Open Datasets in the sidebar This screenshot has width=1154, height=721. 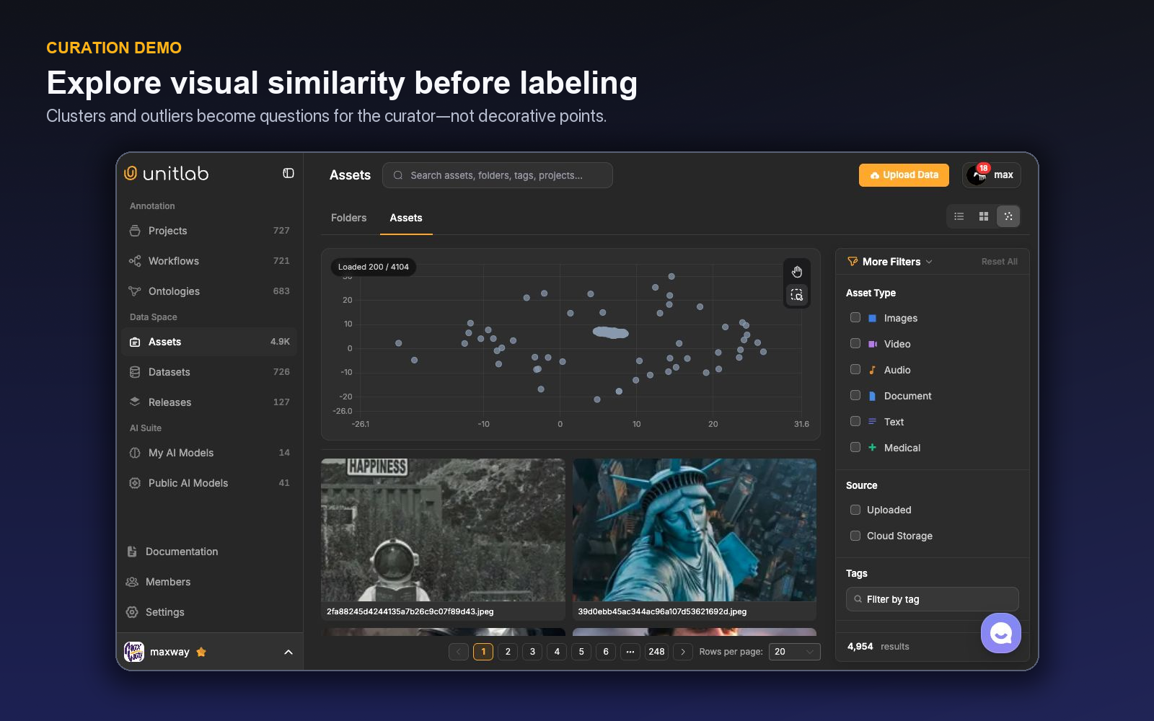[x=209, y=372]
